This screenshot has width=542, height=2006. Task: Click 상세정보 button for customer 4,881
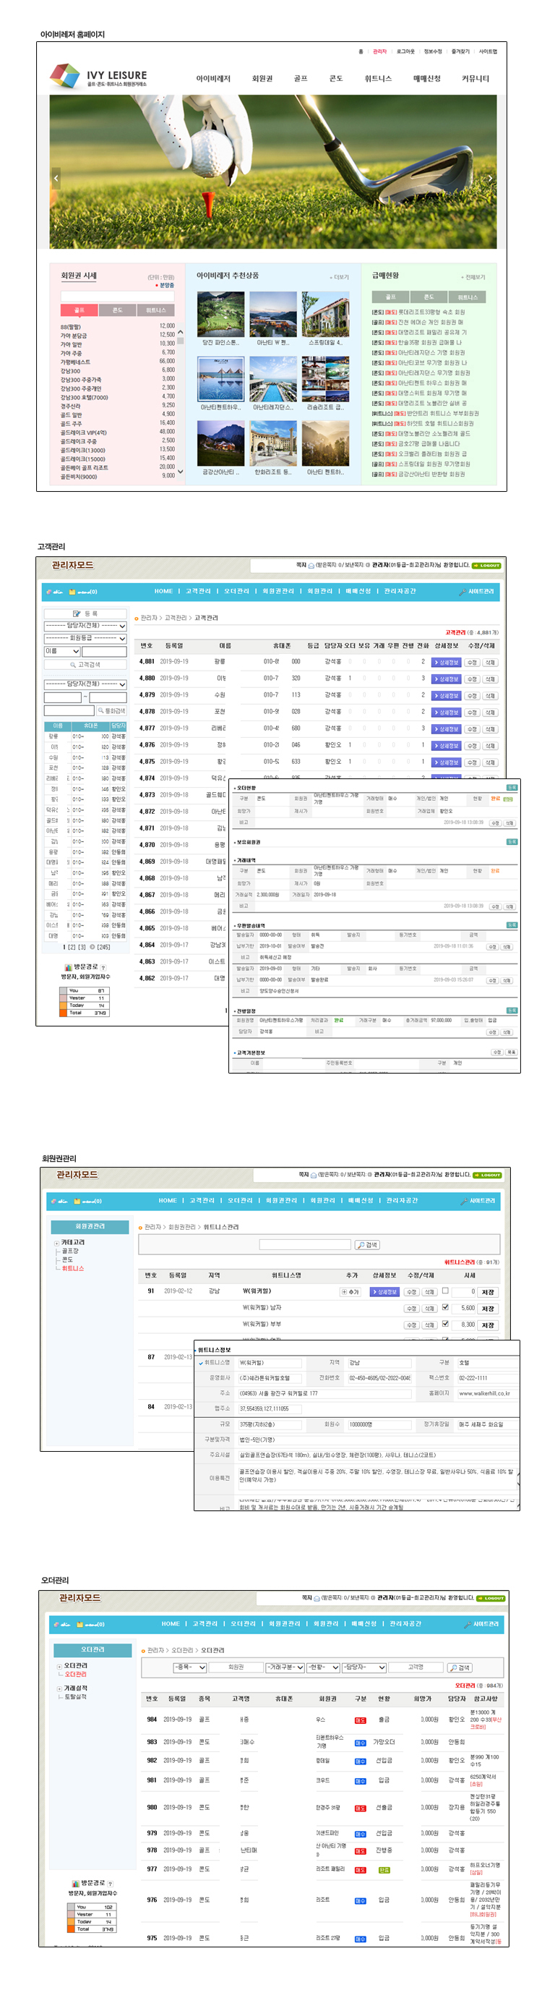tap(447, 663)
